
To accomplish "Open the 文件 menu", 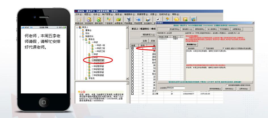I will tap(79, 14).
